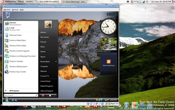The height and width of the screenshot is (110, 175).
Task: Open Network from Start menu
Action: coord(43,71)
